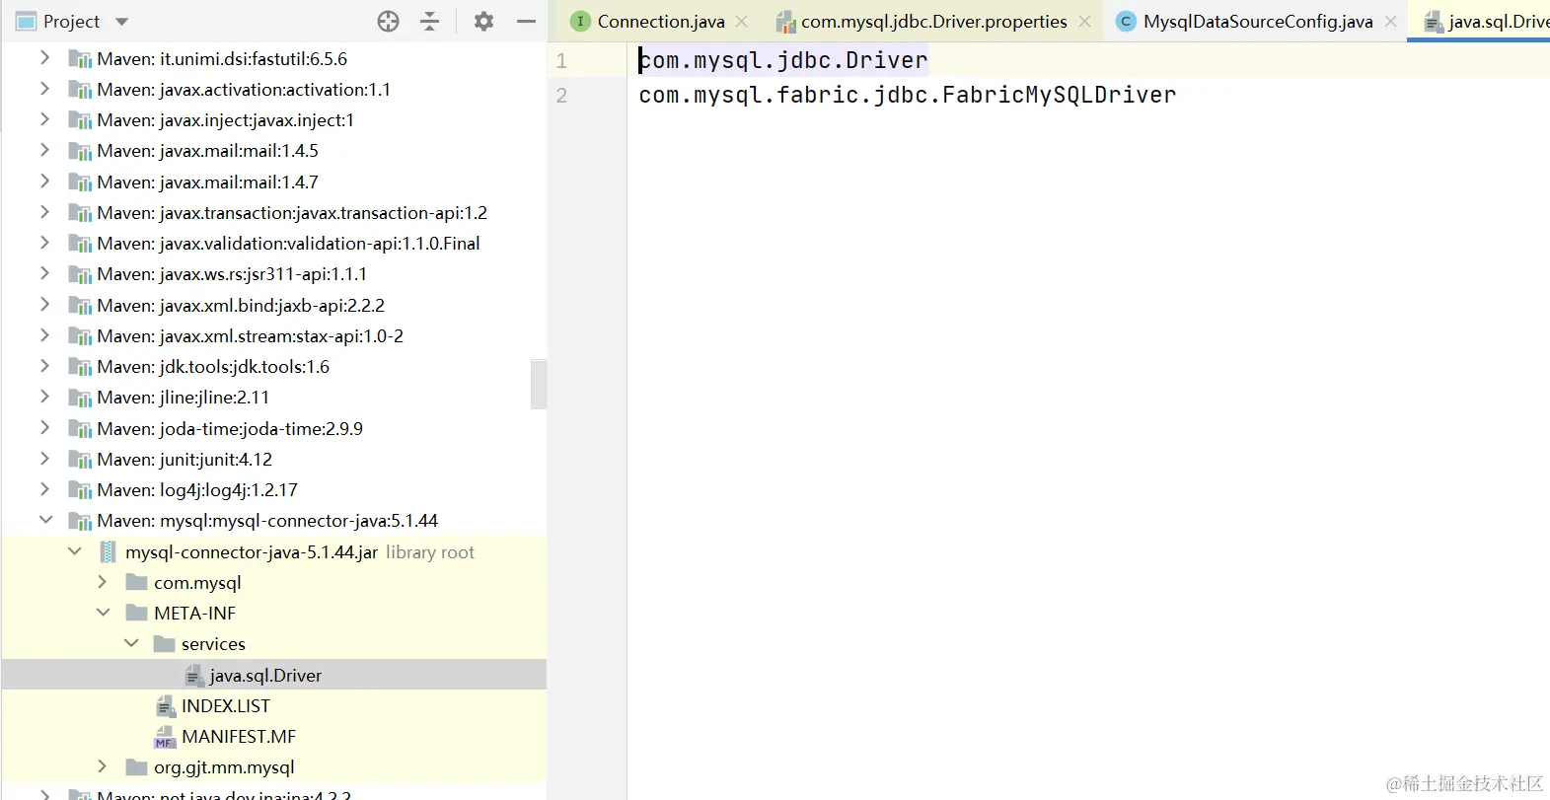Screen dimensions: 1550x800
Task: Click library icon of joda-time:2.9.9
Action: click(x=80, y=429)
